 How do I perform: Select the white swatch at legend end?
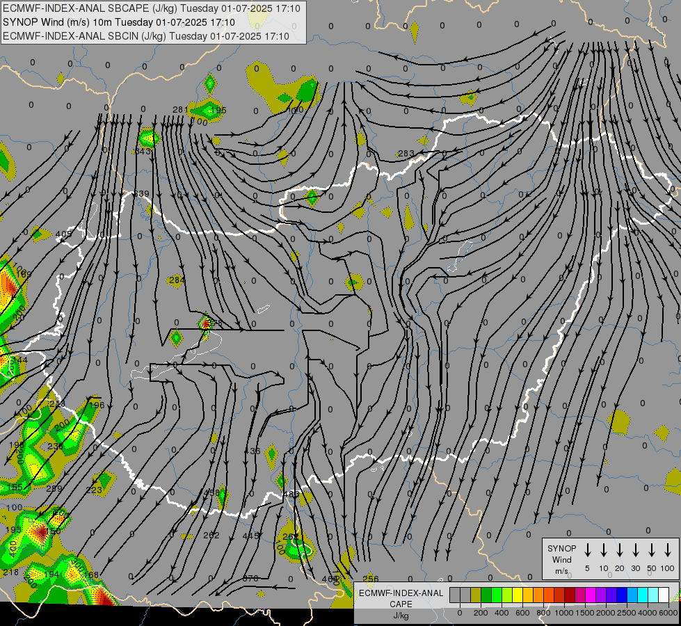click(x=664, y=595)
